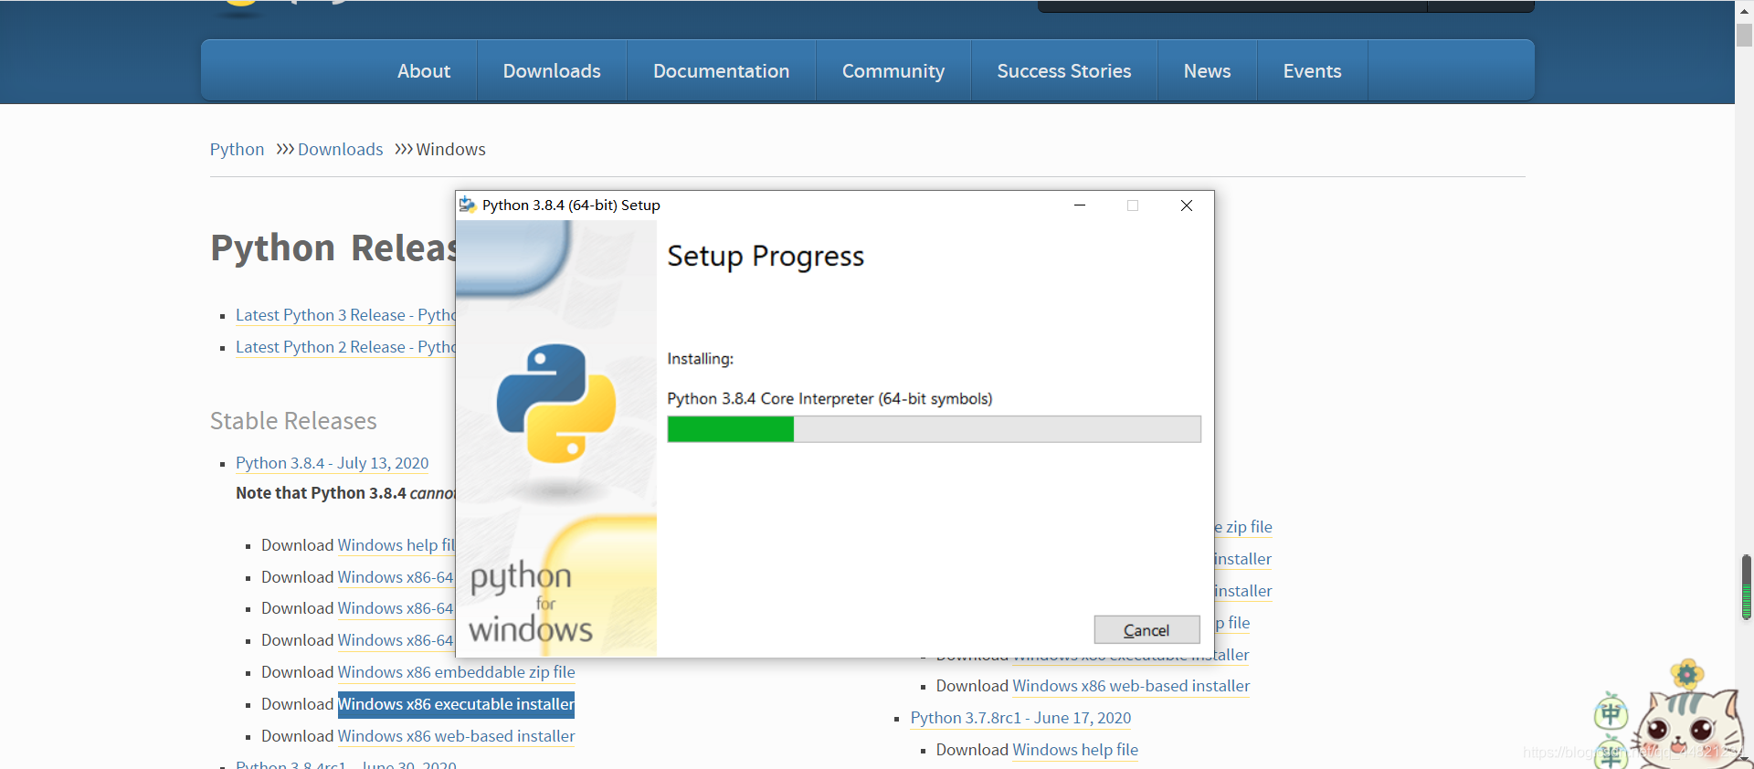Click the browser vertical scrollbar thumb
1754x769 pixels.
pyautogui.click(x=1744, y=35)
